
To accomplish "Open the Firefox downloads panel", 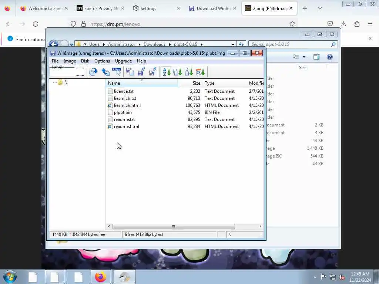I will click(343, 24).
